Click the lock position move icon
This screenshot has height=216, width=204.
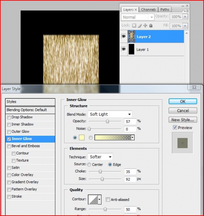[145, 26]
